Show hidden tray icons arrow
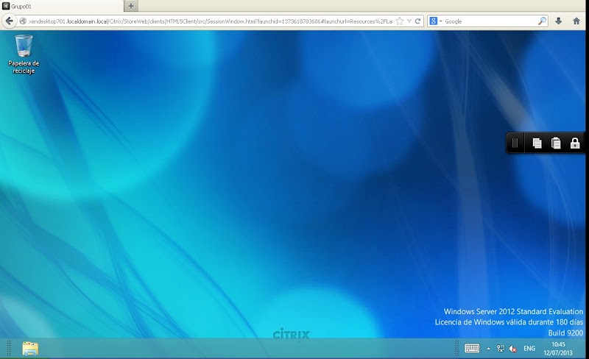This screenshot has height=359, width=589. tap(488, 349)
